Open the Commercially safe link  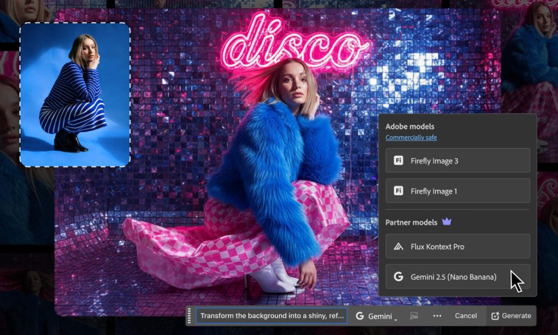(411, 137)
